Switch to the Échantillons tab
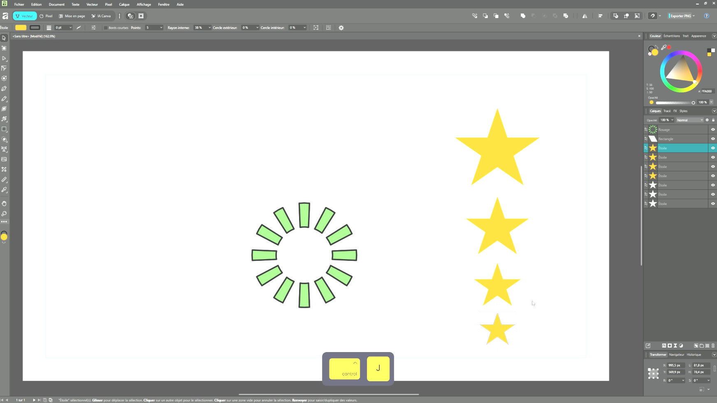 pos(671,36)
